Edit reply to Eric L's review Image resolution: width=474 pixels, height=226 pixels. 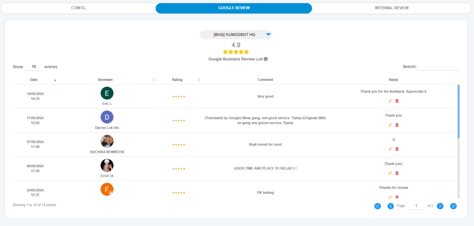click(x=390, y=101)
